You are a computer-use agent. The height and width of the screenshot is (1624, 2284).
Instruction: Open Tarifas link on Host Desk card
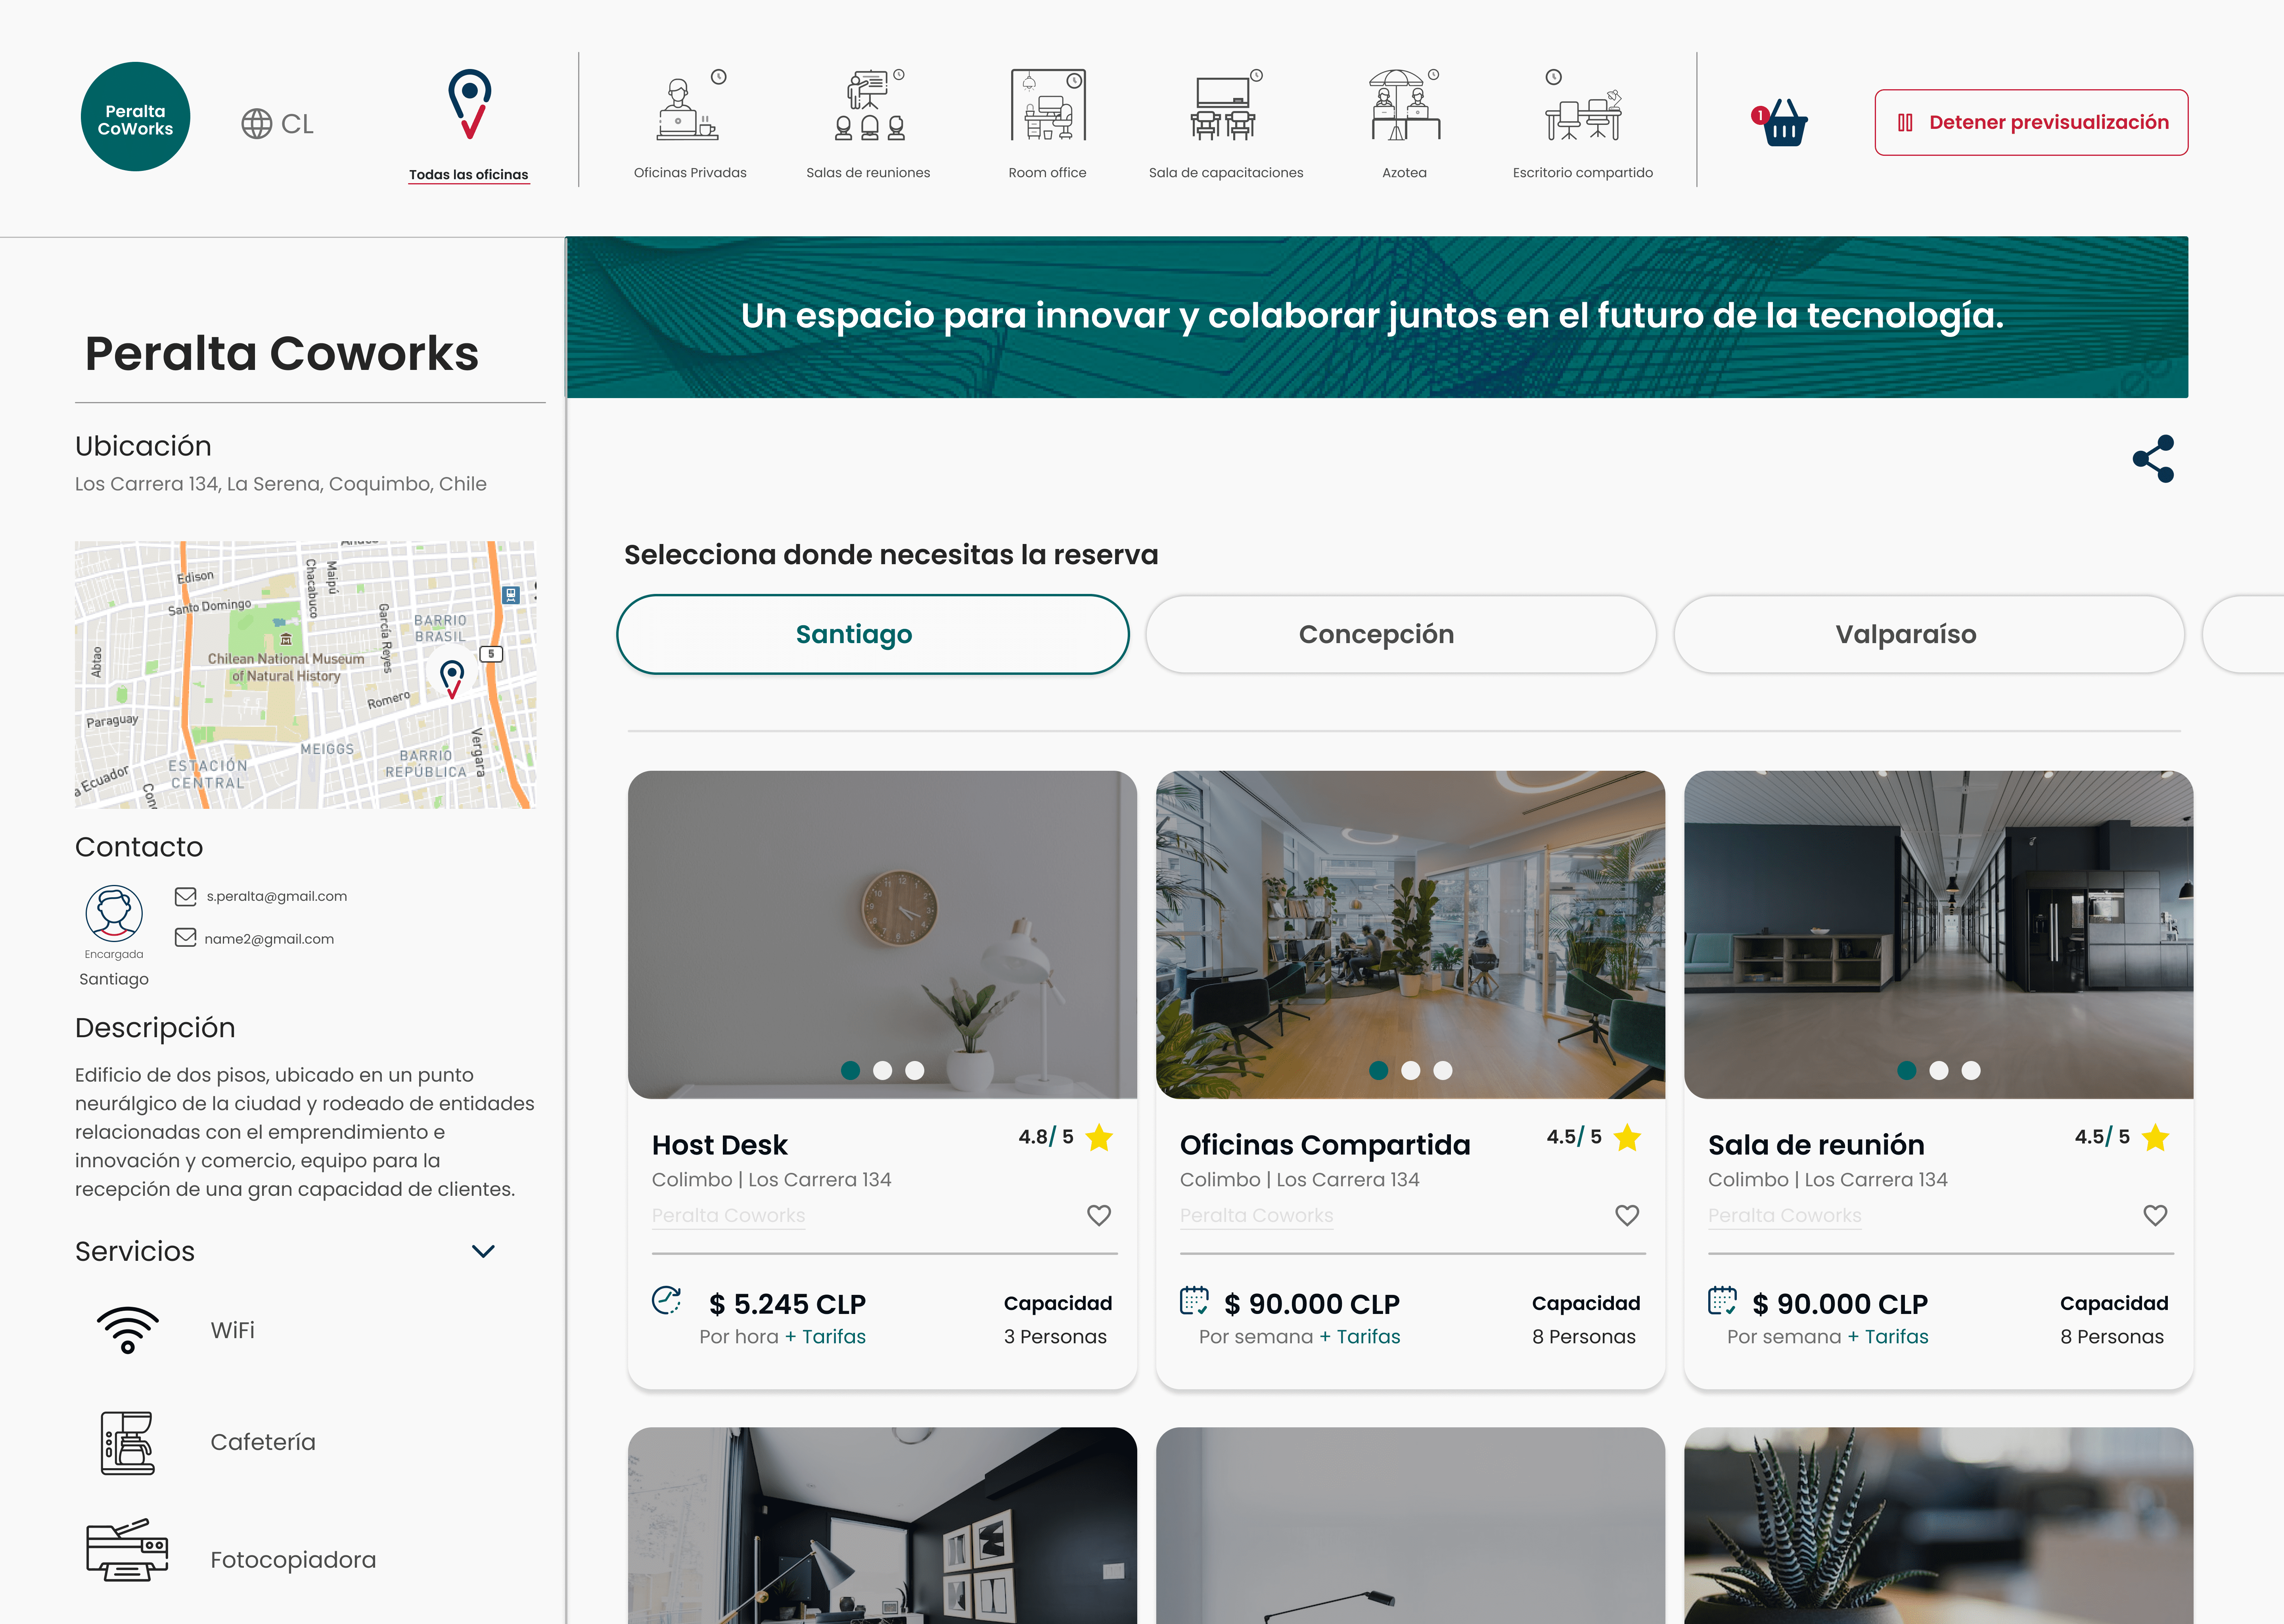point(825,1337)
